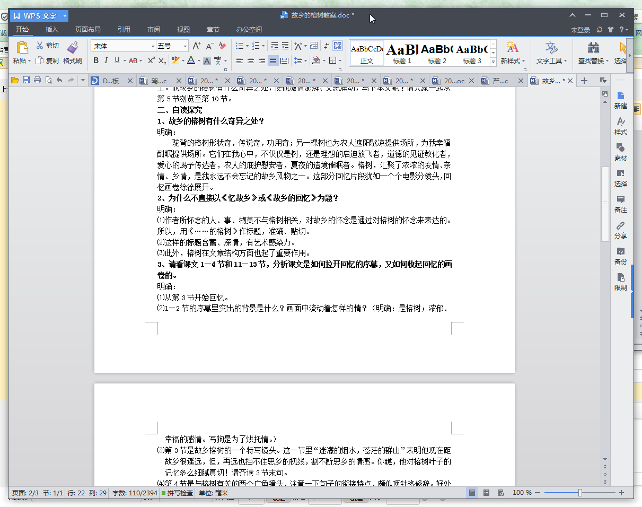Viewport: 642px width, 507px height.
Task: Expand the line spacing dropdown
Action: (305, 60)
